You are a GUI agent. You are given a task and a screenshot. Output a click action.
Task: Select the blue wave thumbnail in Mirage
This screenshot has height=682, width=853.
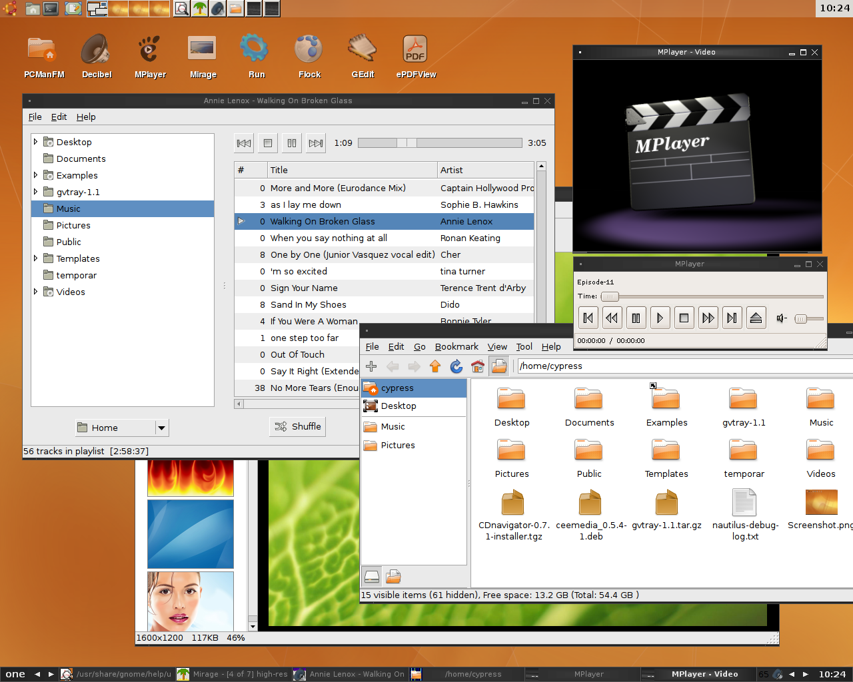(x=191, y=534)
